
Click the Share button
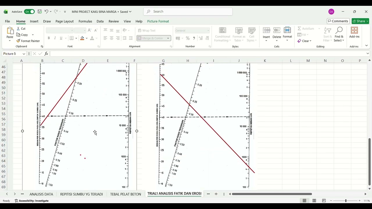(360, 21)
